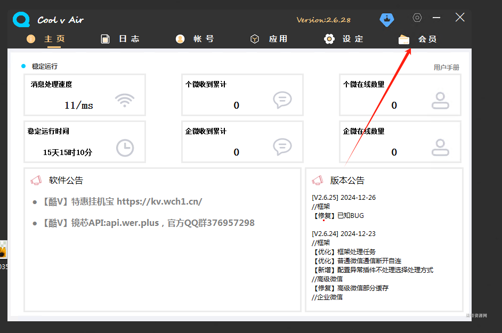Click the megaphone icon beside 软件公告

(x=36, y=181)
